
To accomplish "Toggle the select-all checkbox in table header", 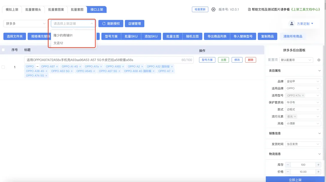I will tap(3, 50).
